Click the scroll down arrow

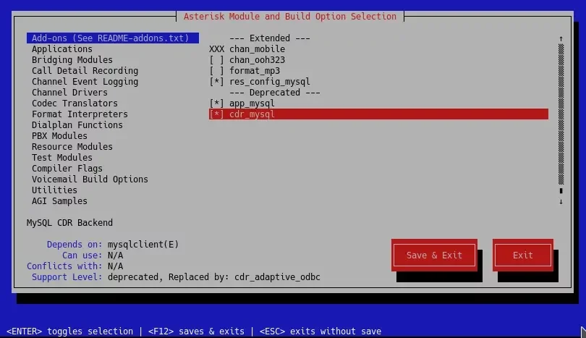[x=561, y=201]
